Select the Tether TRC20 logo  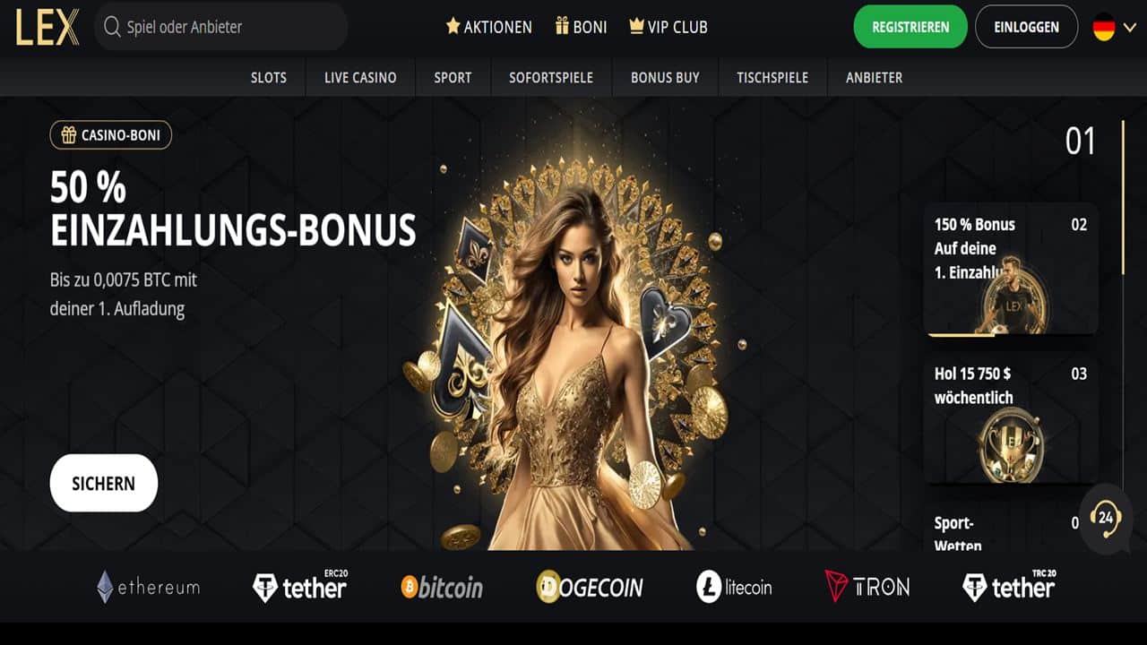(x=1009, y=586)
